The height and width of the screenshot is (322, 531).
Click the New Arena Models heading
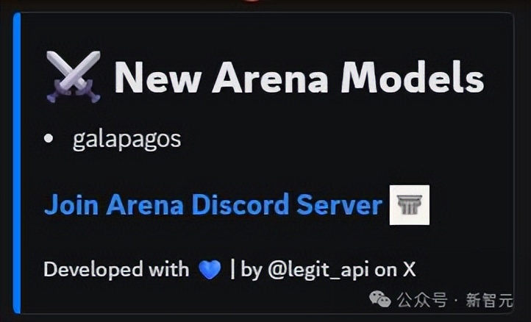click(299, 77)
